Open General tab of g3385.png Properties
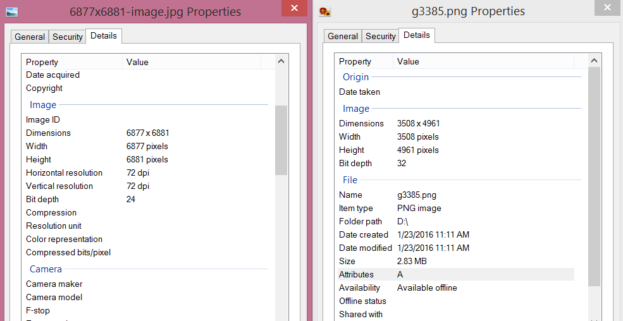 click(x=343, y=36)
